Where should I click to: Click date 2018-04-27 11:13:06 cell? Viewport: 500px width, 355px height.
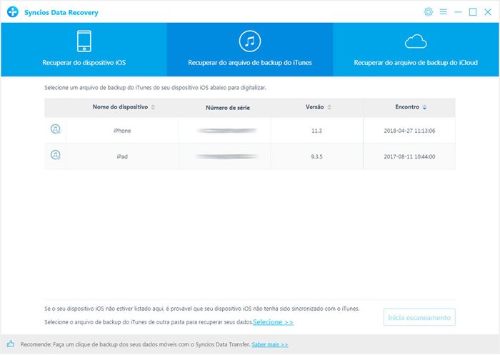click(409, 131)
